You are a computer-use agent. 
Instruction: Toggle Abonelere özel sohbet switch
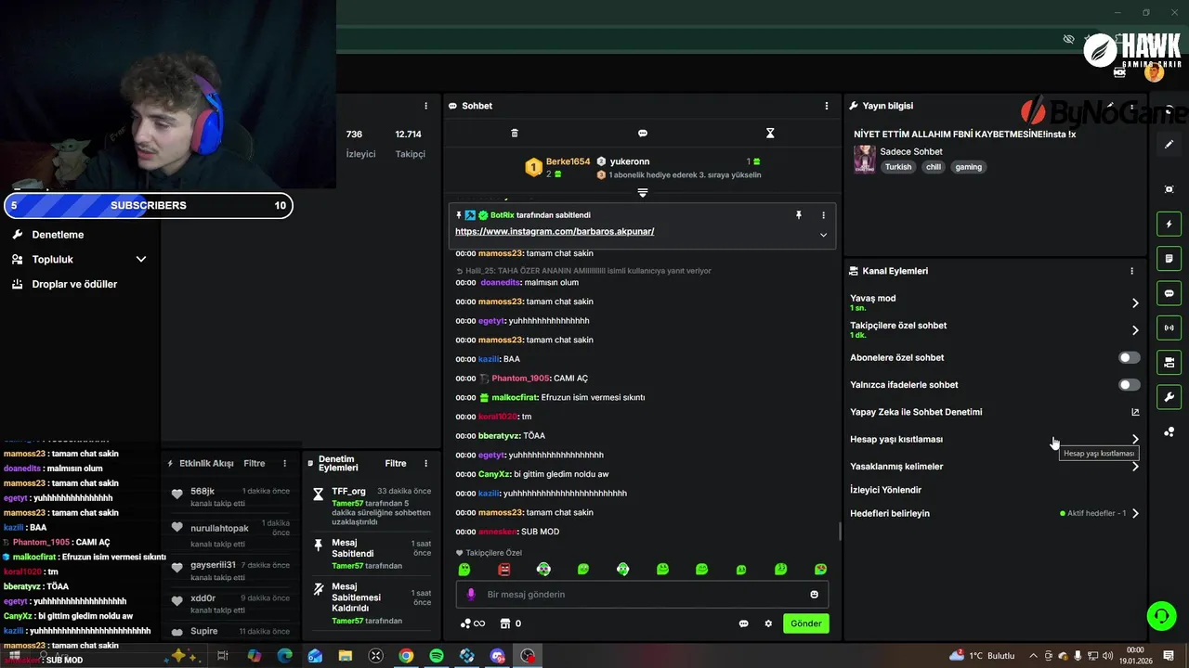click(x=1129, y=357)
